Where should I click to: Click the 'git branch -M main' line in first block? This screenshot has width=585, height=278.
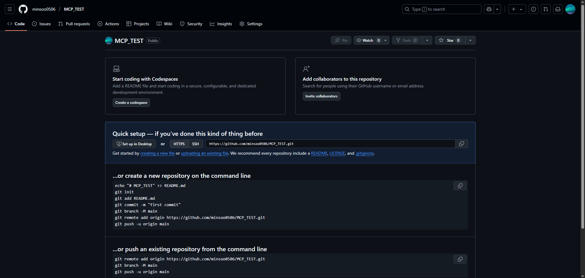136,211
